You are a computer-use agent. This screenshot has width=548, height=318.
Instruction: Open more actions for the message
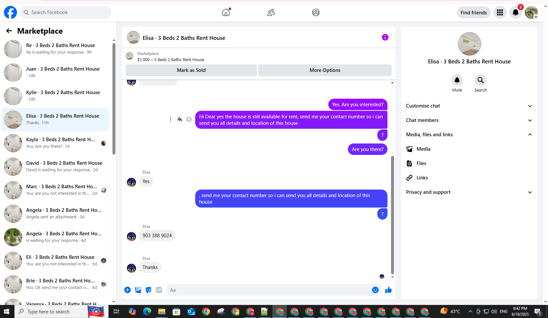[x=171, y=119]
